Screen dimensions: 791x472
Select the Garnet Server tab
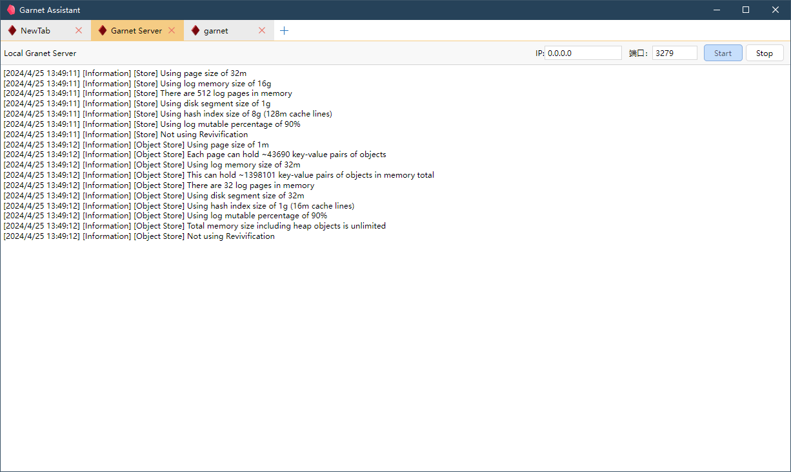[x=136, y=30]
